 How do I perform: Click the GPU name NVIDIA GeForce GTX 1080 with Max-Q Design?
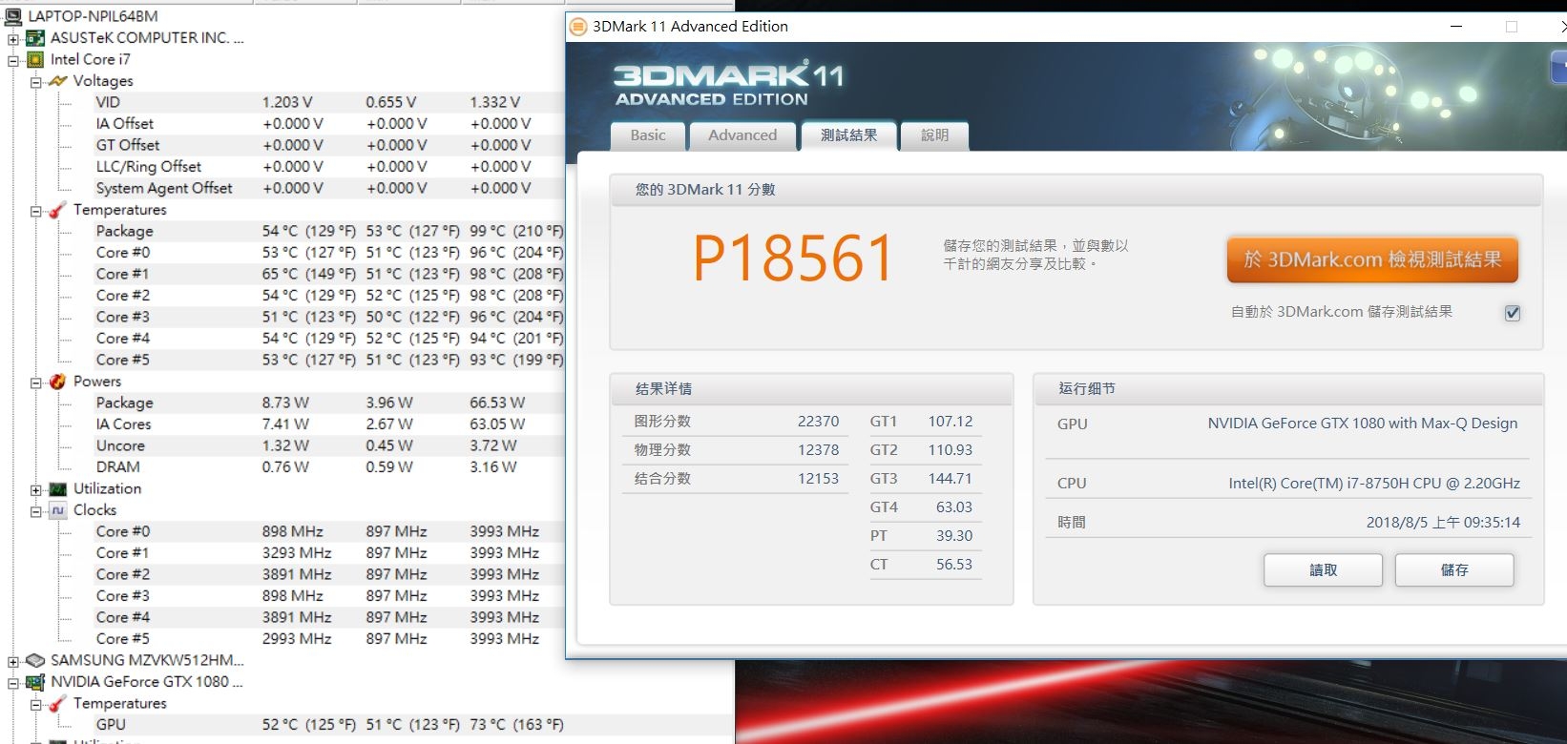[1363, 424]
